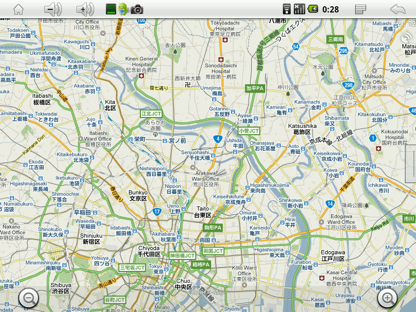Tap the route 295 shield
Image resolution: width=416 pixels, height=312 pixels.
point(343,50)
